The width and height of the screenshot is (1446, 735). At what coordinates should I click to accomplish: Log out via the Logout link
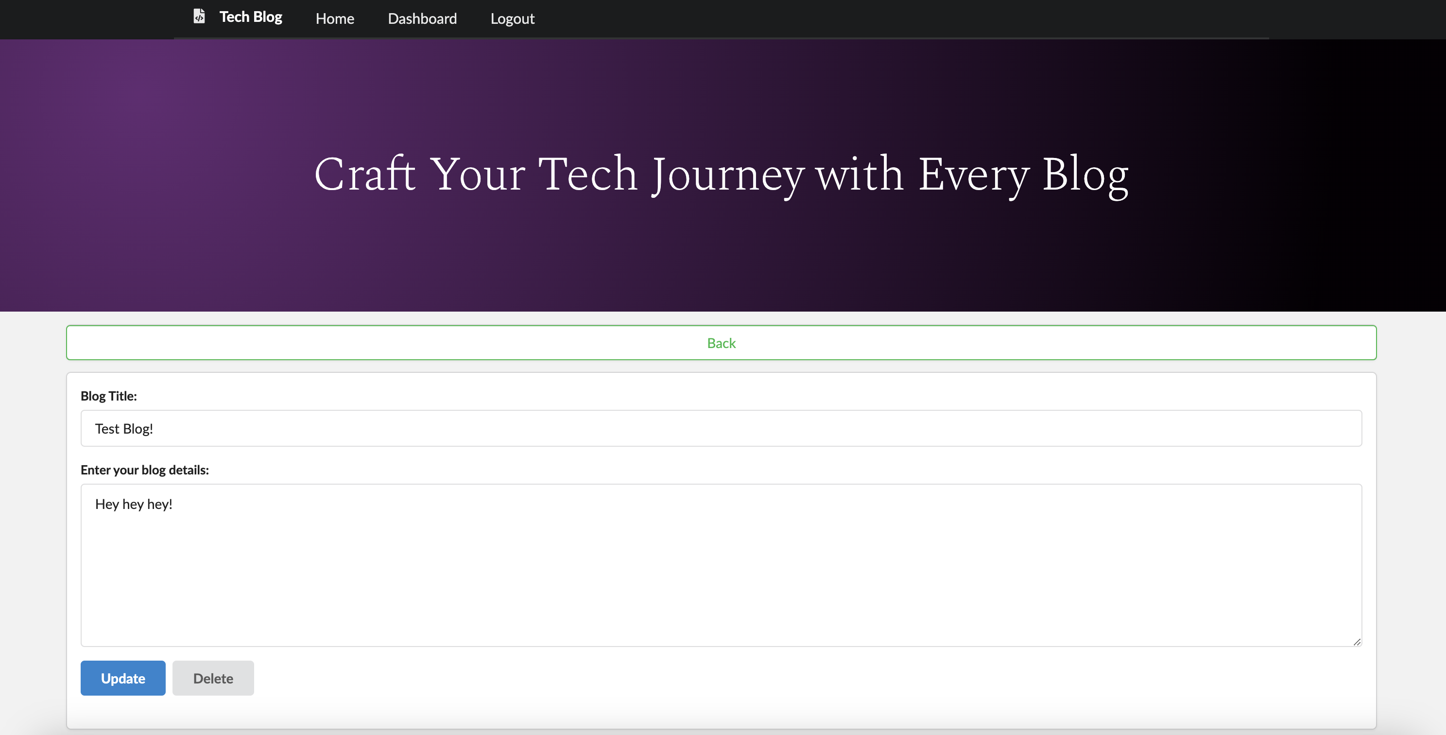coord(512,19)
